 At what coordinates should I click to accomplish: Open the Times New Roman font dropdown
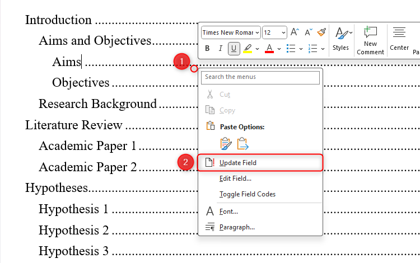click(x=231, y=32)
